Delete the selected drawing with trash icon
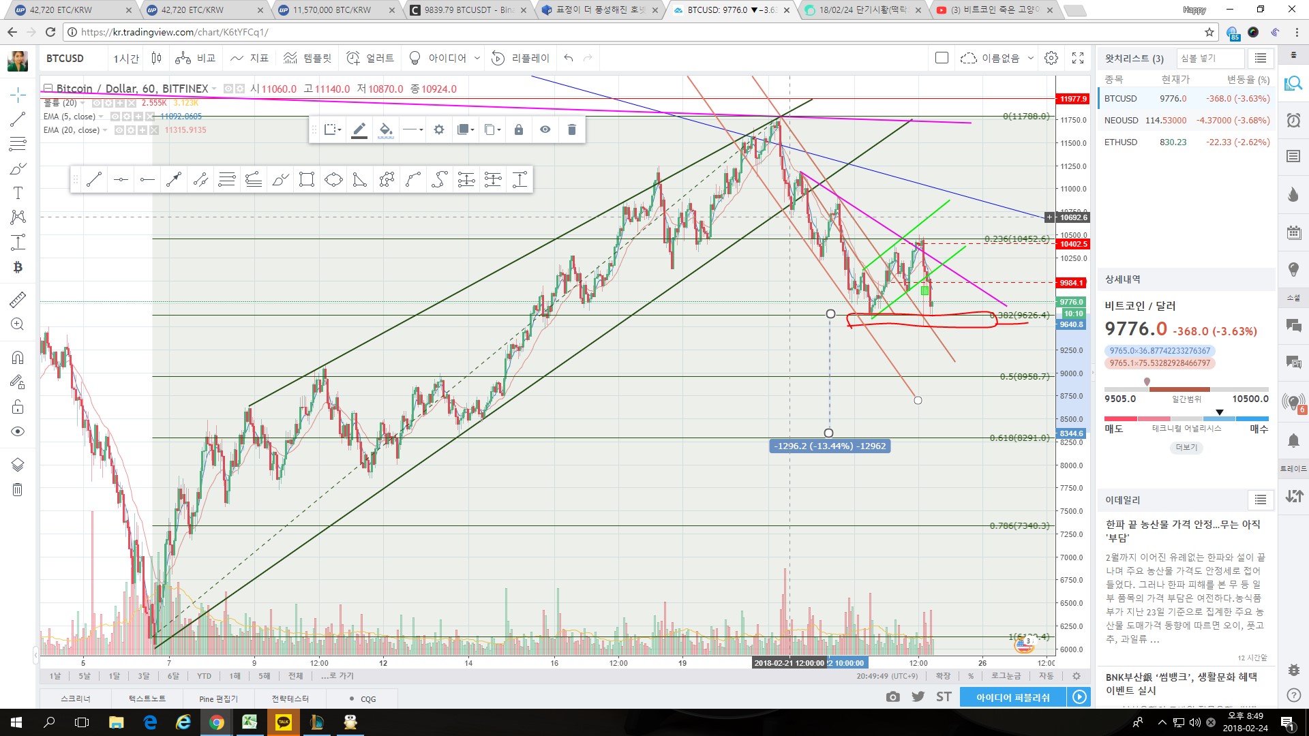Viewport: 1309px width, 736px height. tap(572, 129)
